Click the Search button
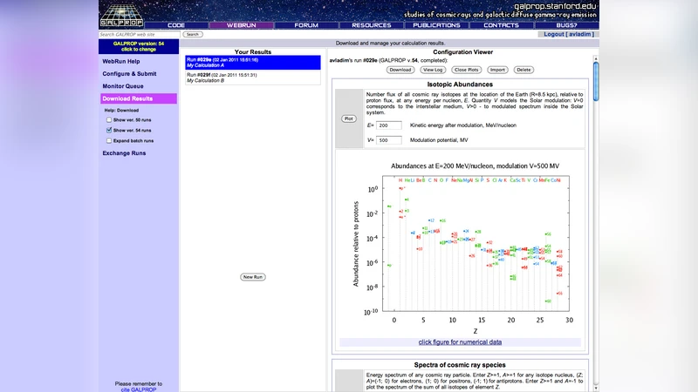The width and height of the screenshot is (698, 392). click(x=193, y=34)
